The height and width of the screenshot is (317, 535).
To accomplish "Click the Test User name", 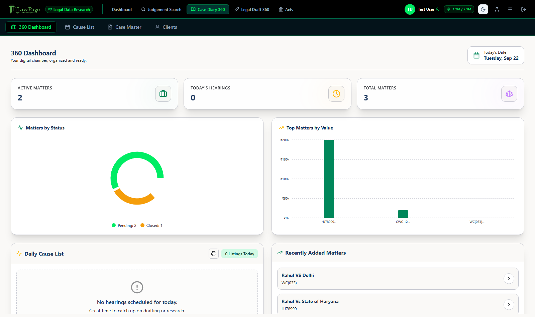I will tap(426, 9).
